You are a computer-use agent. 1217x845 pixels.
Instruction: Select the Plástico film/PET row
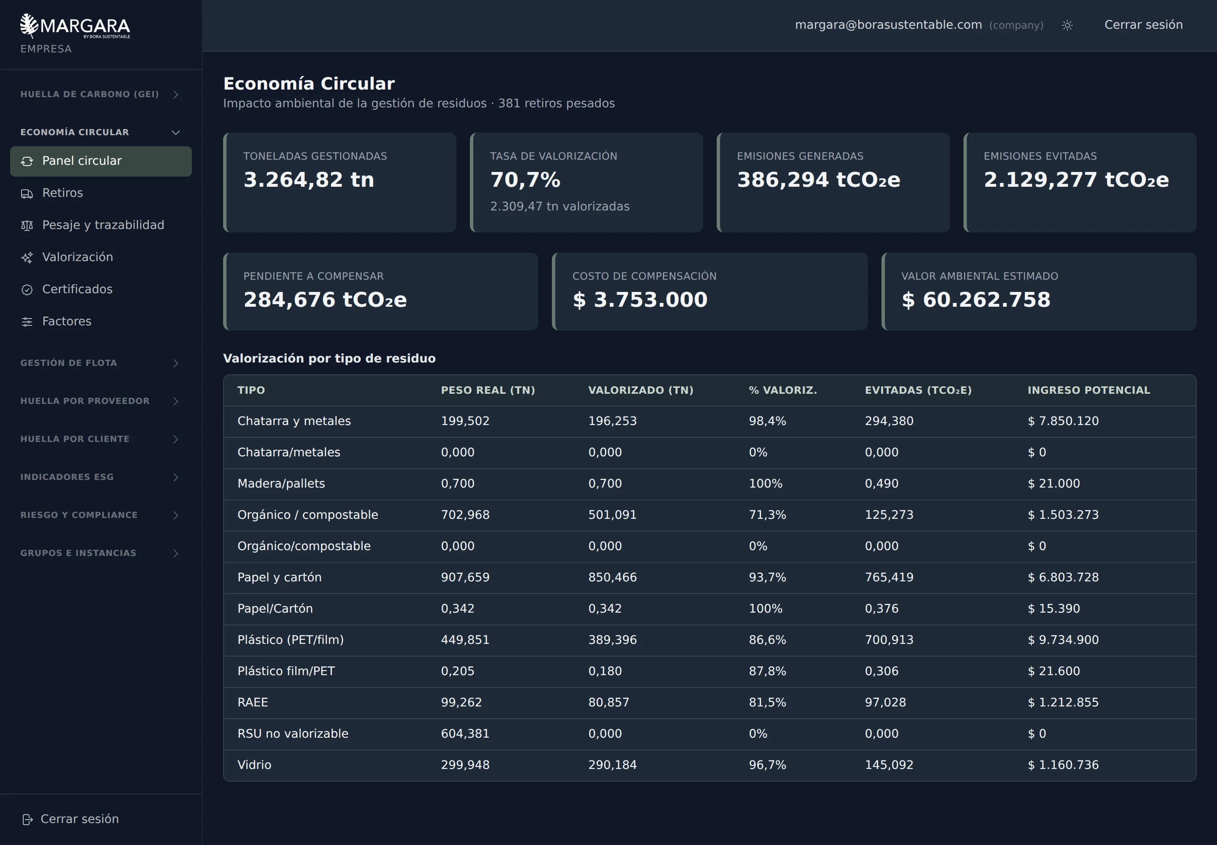(709, 672)
